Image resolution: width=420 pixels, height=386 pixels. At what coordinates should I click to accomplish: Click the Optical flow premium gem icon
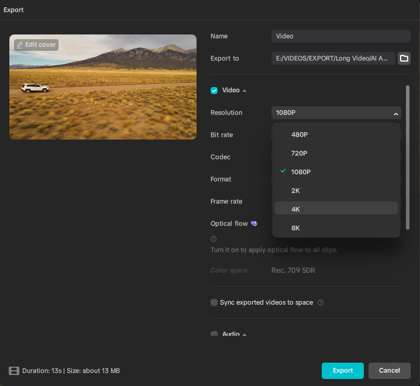(254, 224)
